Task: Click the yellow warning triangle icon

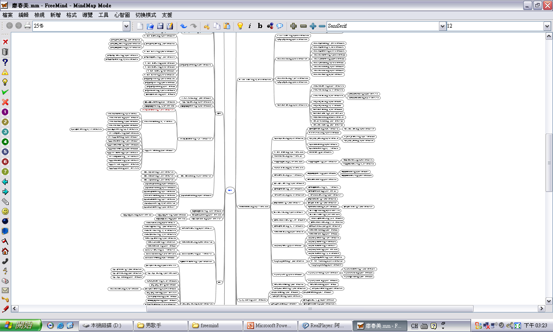Action: [x=5, y=72]
